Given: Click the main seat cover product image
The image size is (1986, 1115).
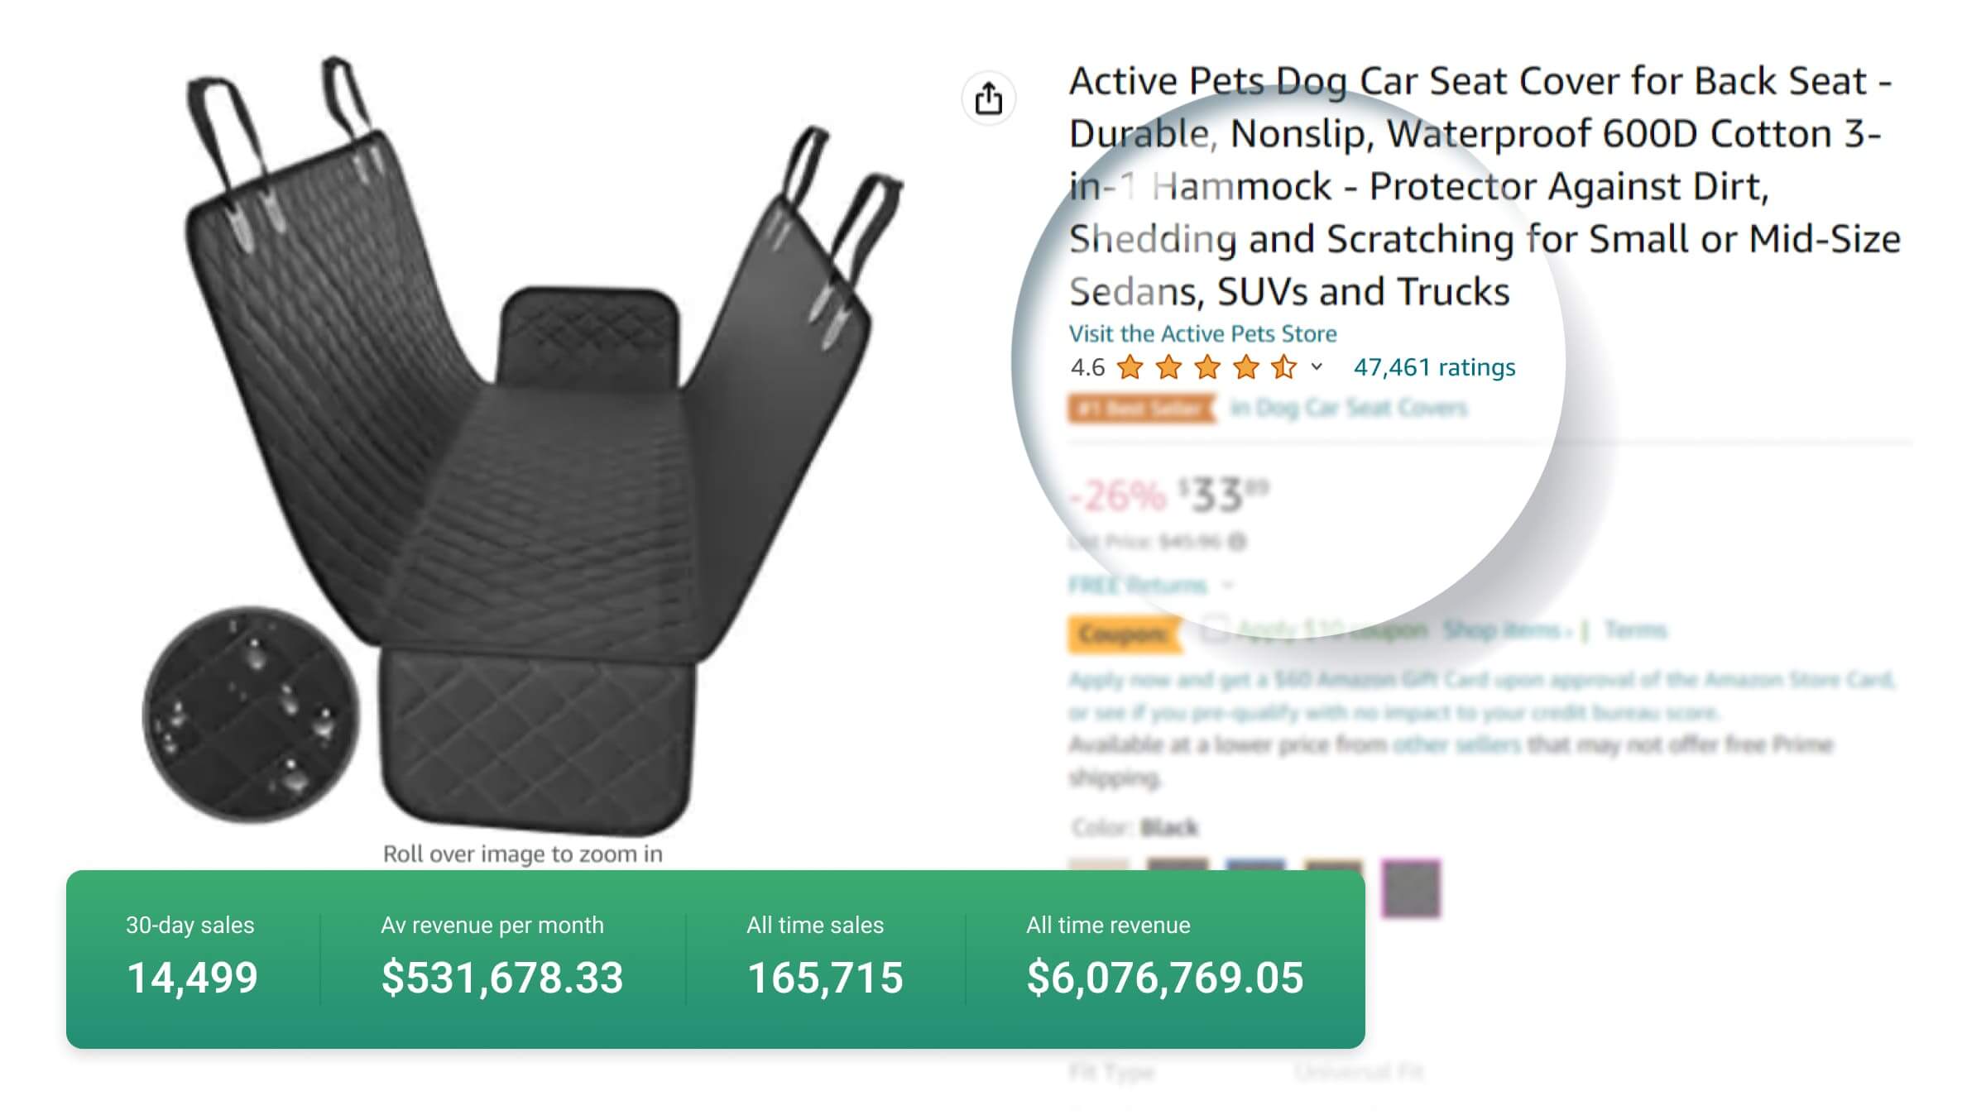Looking at the screenshot, I should [x=530, y=447].
